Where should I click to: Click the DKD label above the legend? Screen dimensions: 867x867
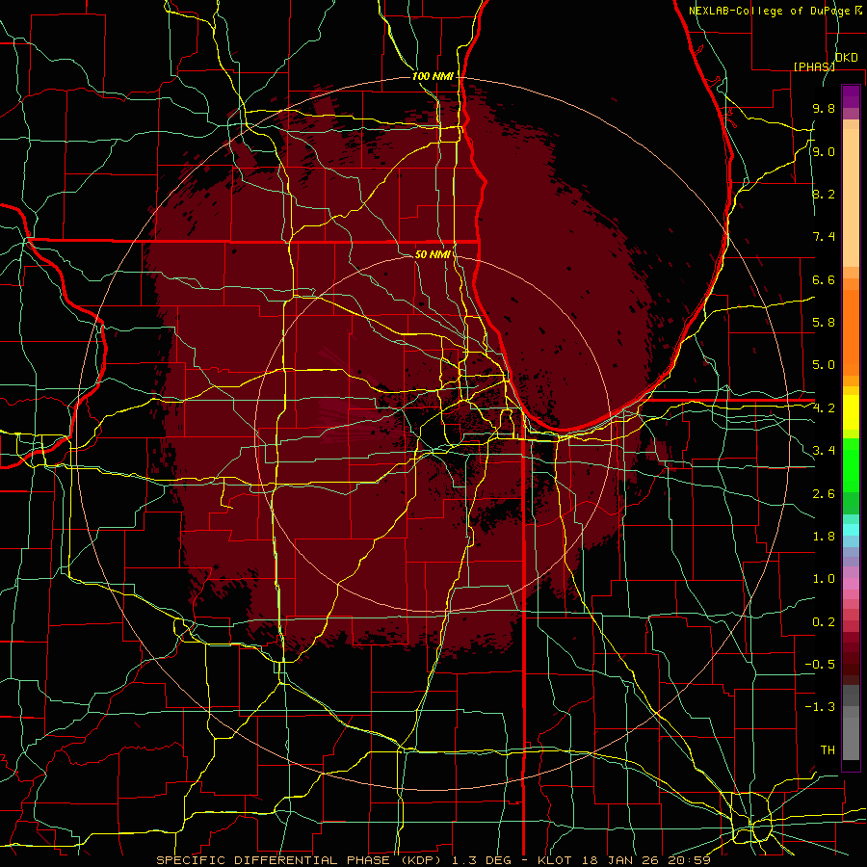847,58
